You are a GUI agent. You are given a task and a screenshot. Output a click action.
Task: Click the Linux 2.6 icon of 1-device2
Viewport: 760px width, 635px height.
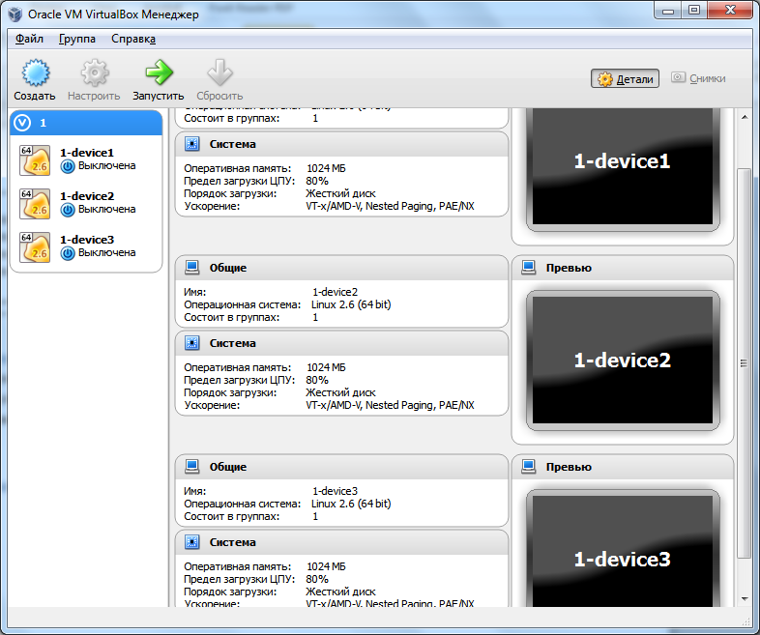pyautogui.click(x=35, y=204)
